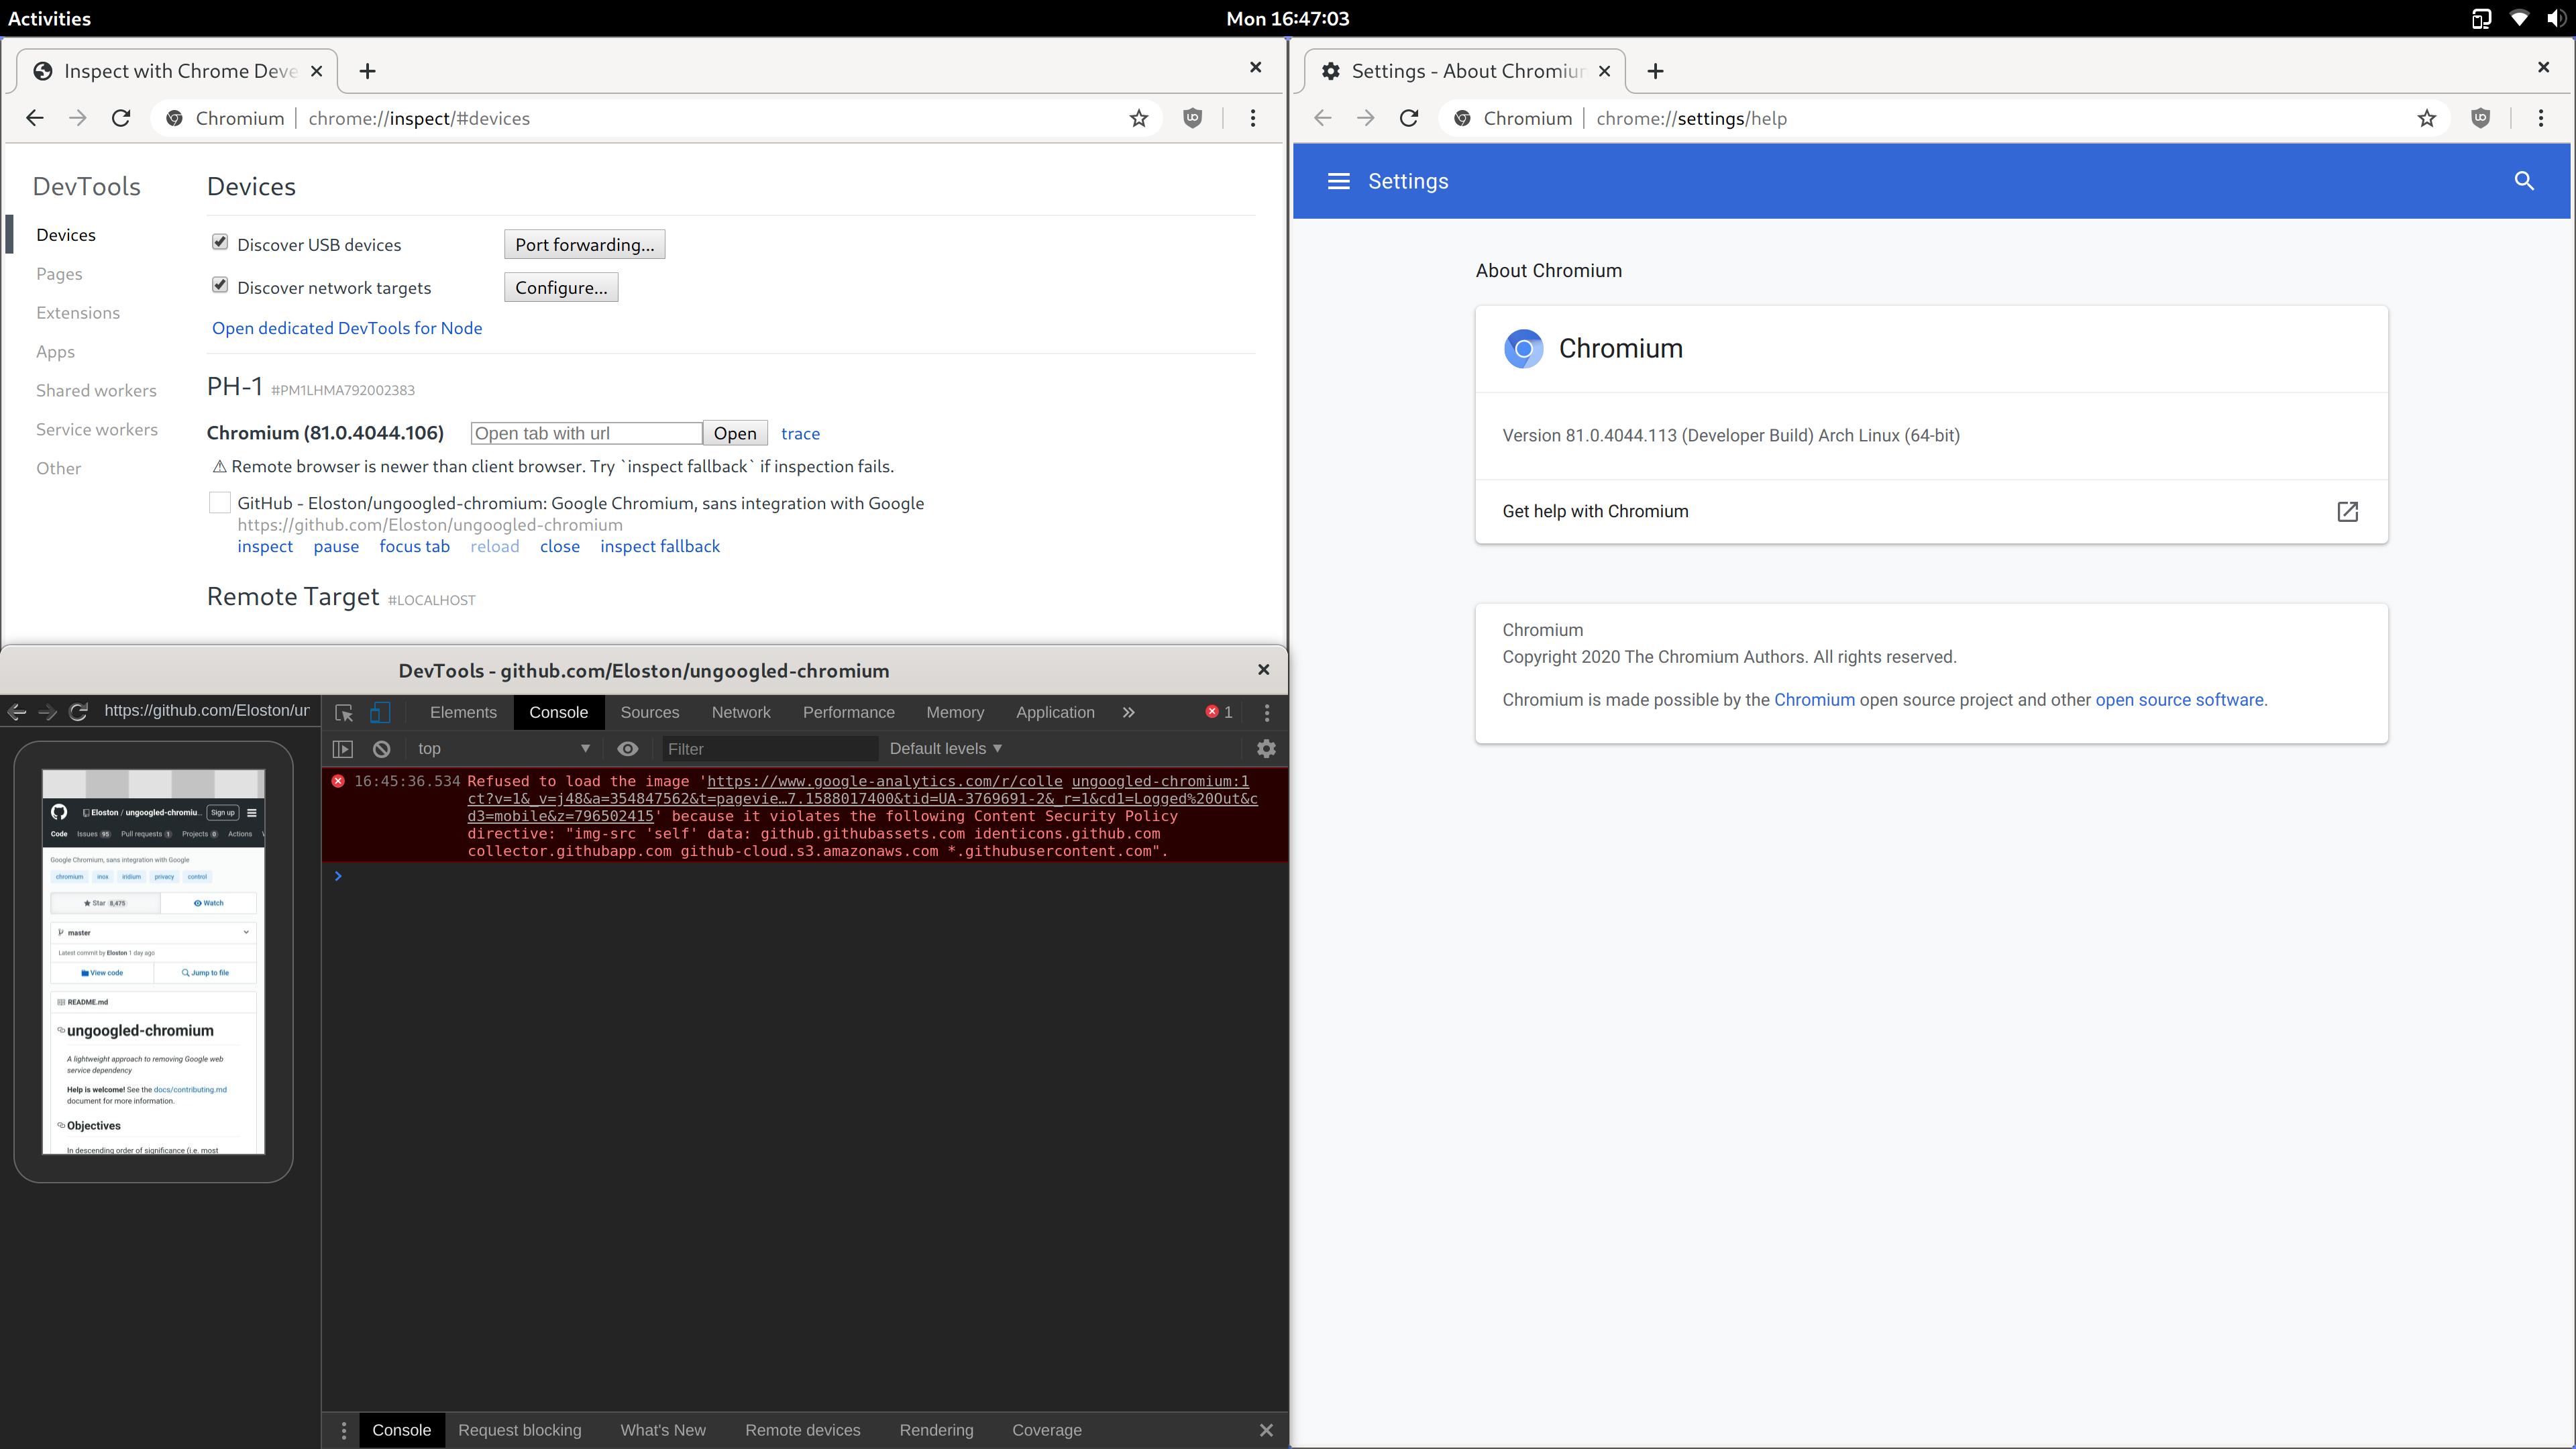Viewport: 2576px width, 1449px height.
Task: Click the uBlock Origin extension icon
Action: click(1193, 118)
